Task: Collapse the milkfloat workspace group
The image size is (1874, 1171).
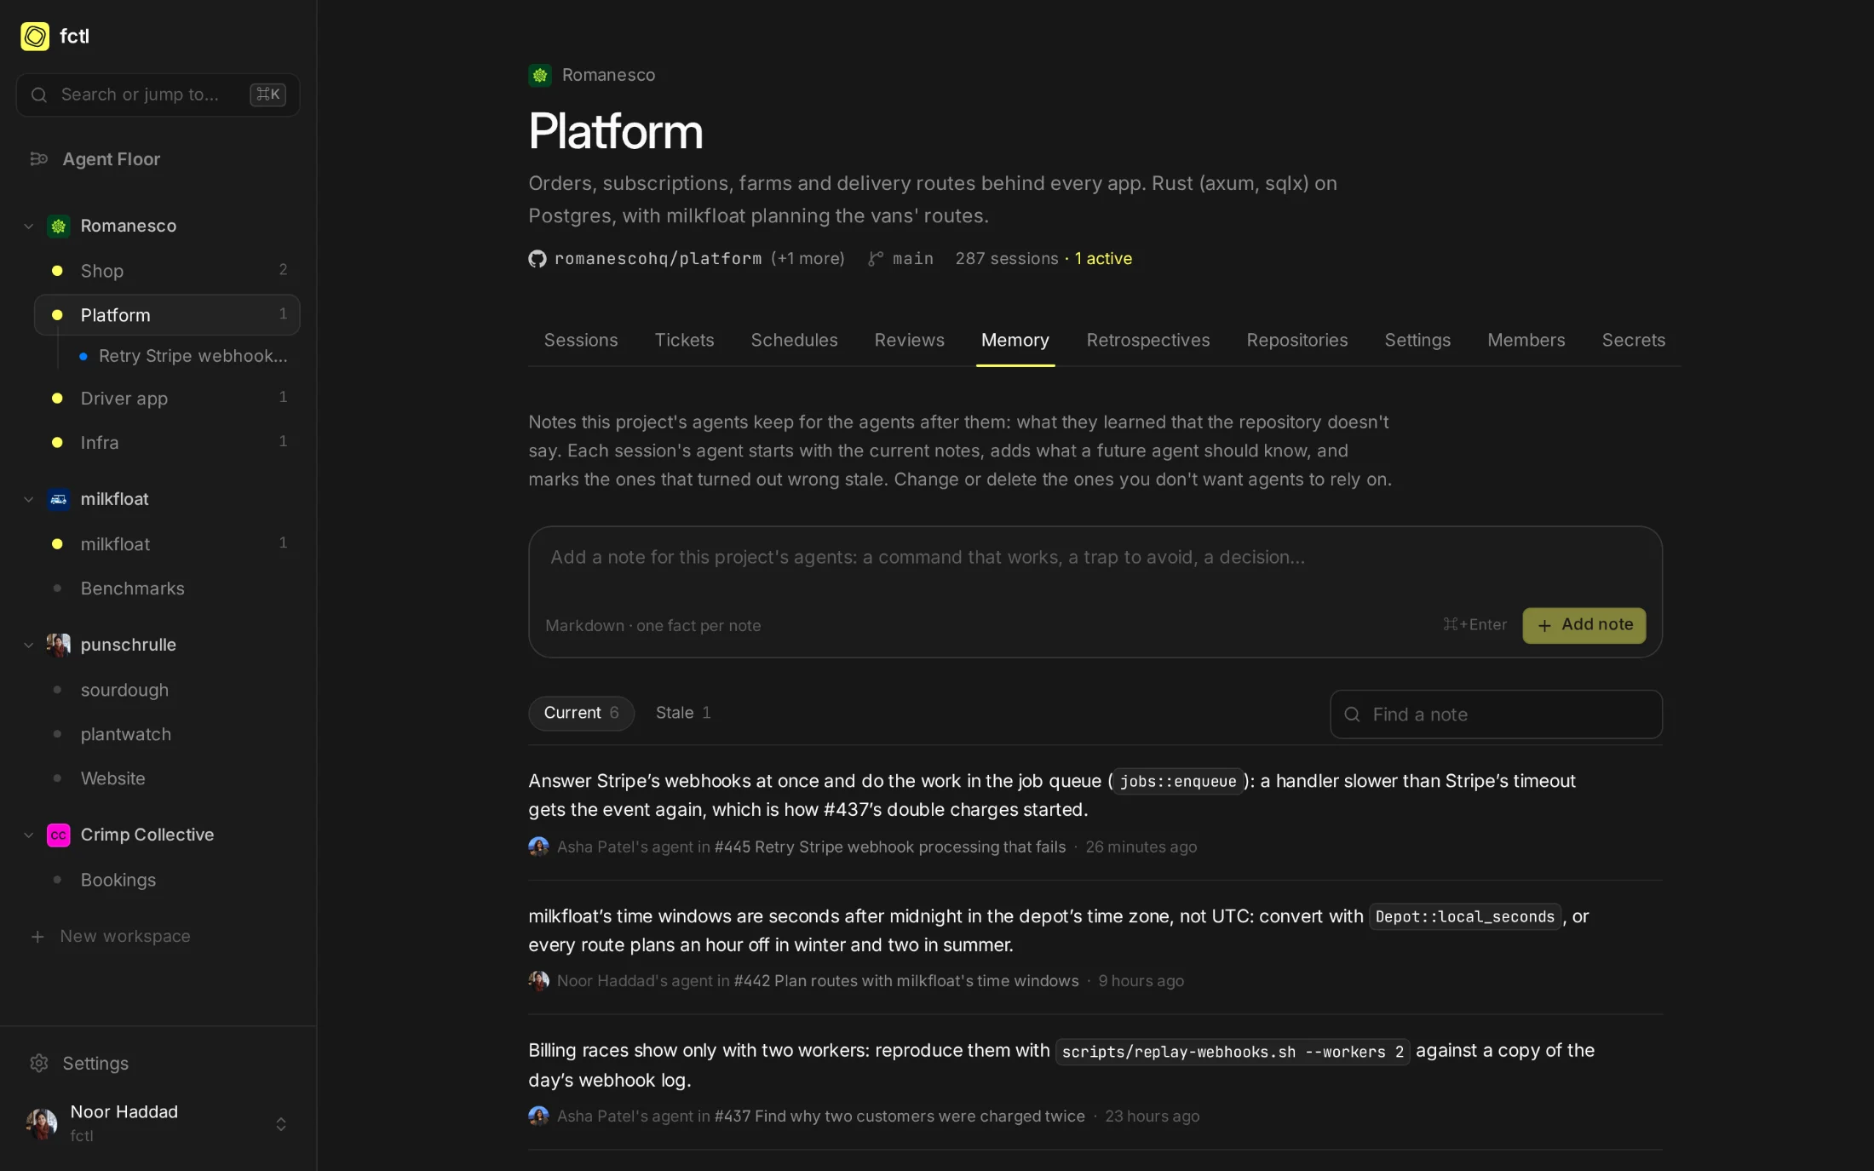Action: pos(29,500)
